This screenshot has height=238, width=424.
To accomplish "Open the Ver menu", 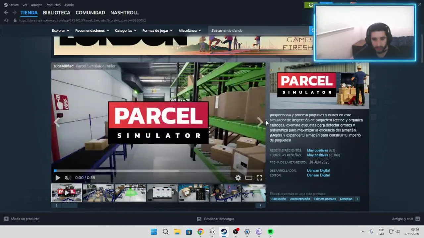I will point(25,5).
